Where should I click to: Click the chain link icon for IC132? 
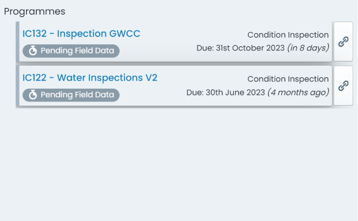(343, 41)
